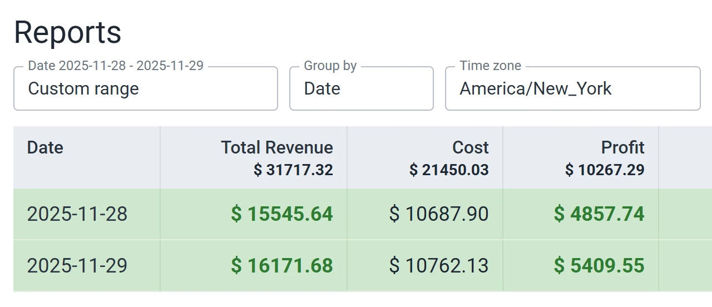This screenshot has height=307, width=712.
Task: Click revenue value $ 16171.68
Action: 282,265
